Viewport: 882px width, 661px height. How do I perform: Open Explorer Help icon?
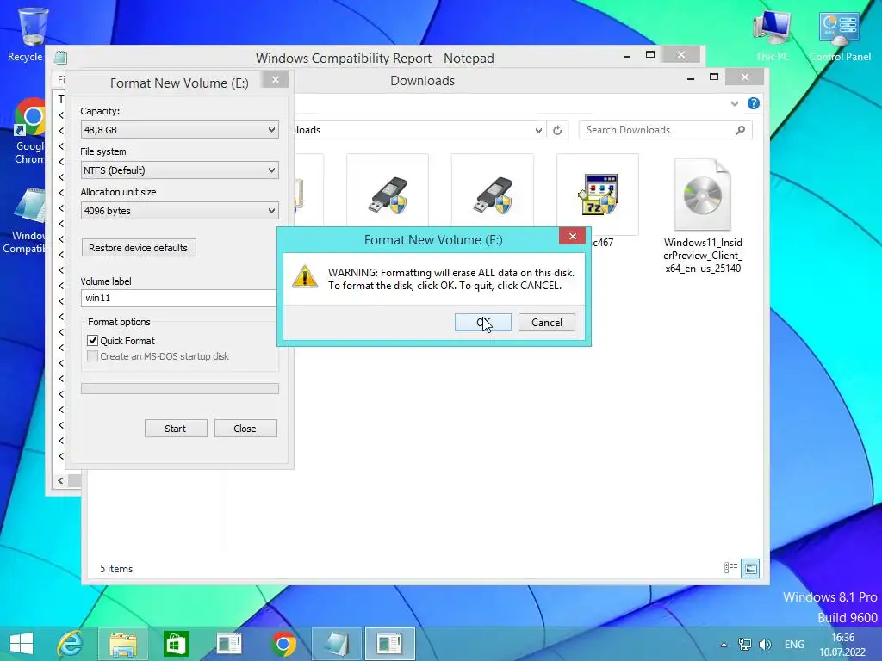pyautogui.click(x=753, y=103)
